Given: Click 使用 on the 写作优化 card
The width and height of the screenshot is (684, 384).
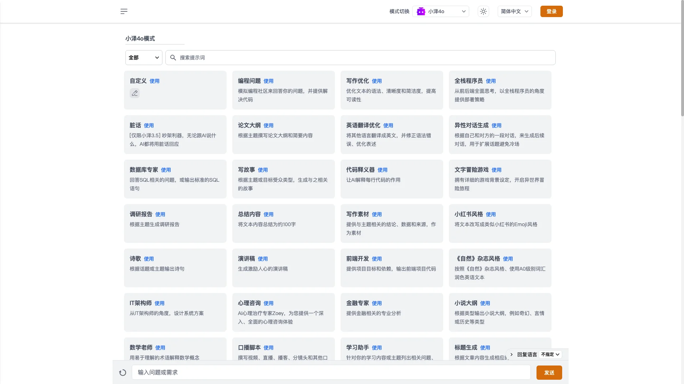Looking at the screenshot, I should point(377,81).
